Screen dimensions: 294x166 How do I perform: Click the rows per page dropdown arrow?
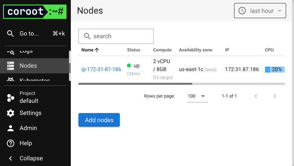pyautogui.click(x=203, y=96)
